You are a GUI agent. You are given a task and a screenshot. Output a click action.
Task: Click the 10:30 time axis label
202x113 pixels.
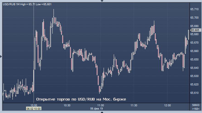pyautogui.click(x=67, y=105)
